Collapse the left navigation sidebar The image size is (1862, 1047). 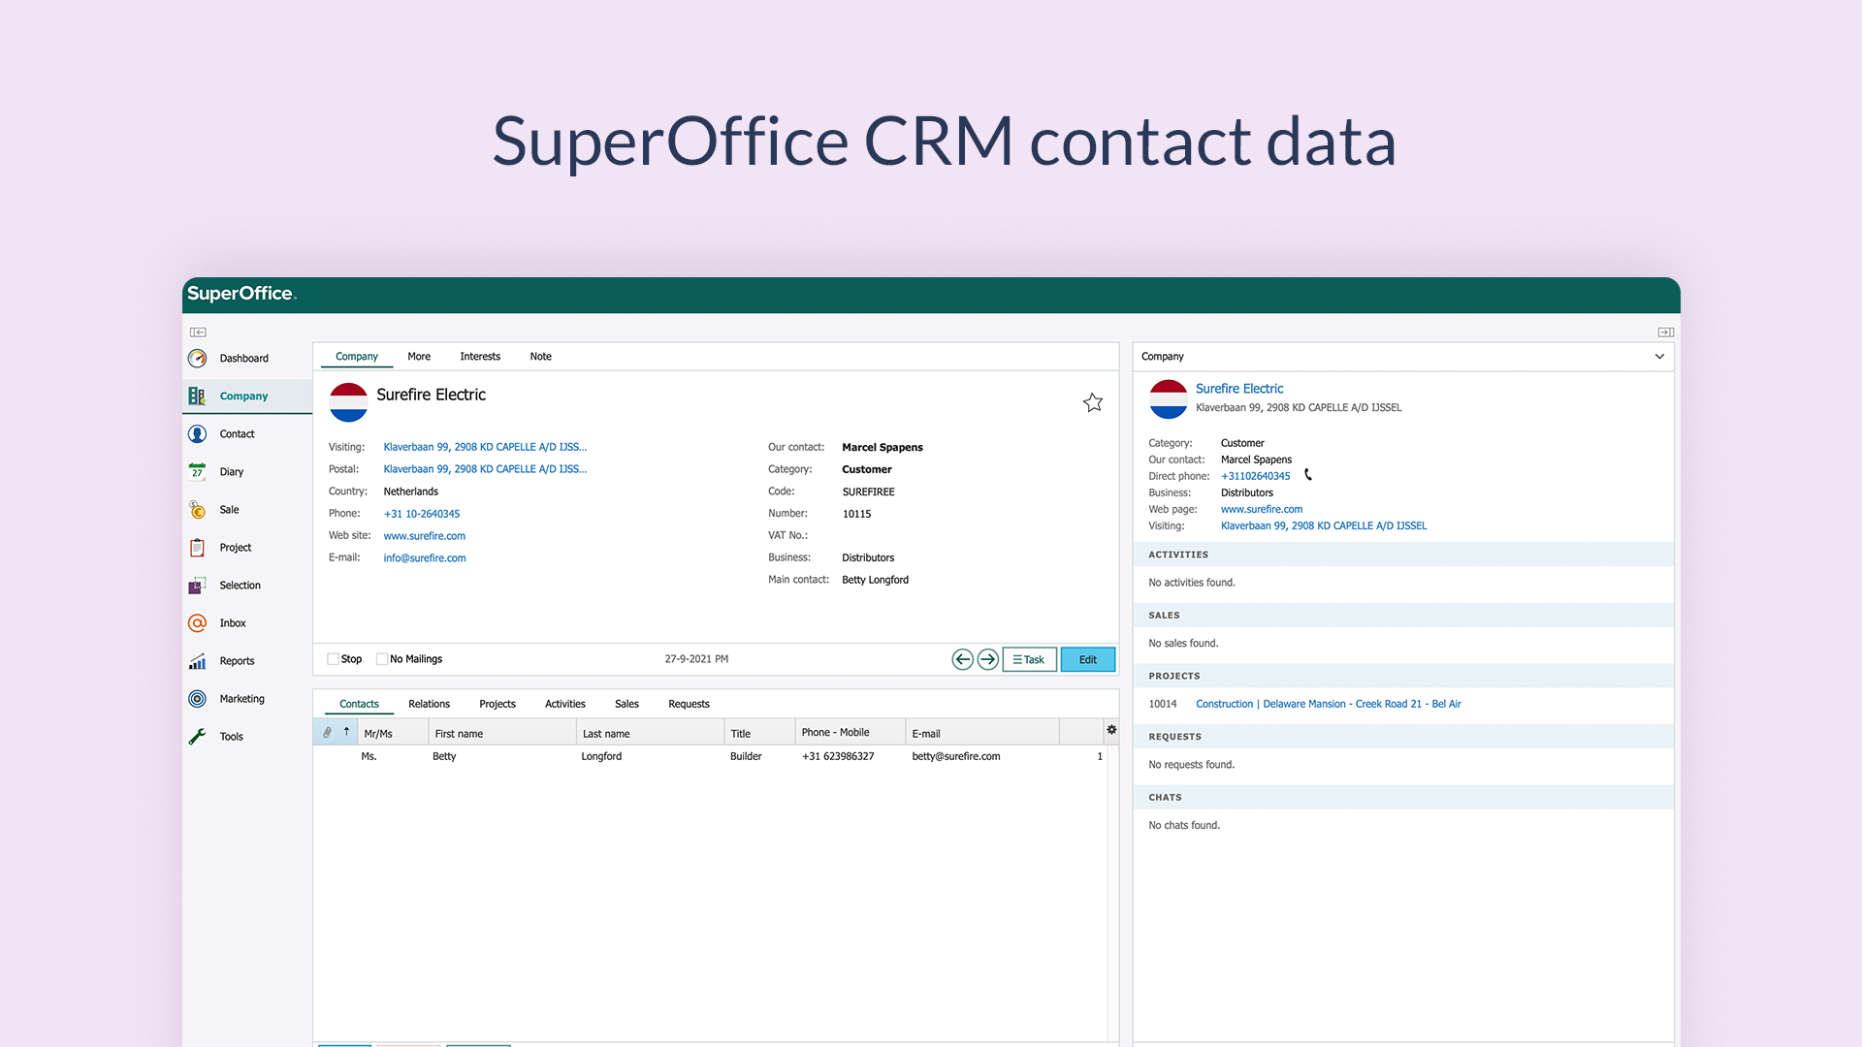tap(198, 333)
